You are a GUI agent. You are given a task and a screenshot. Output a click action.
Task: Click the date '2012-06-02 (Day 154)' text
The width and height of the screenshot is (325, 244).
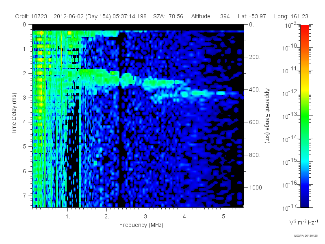point(82,16)
